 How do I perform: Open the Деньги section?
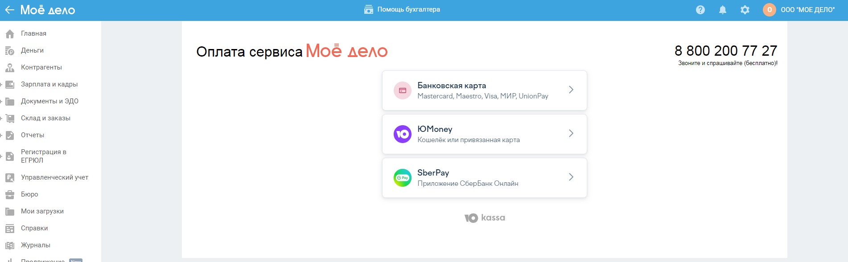tap(32, 50)
